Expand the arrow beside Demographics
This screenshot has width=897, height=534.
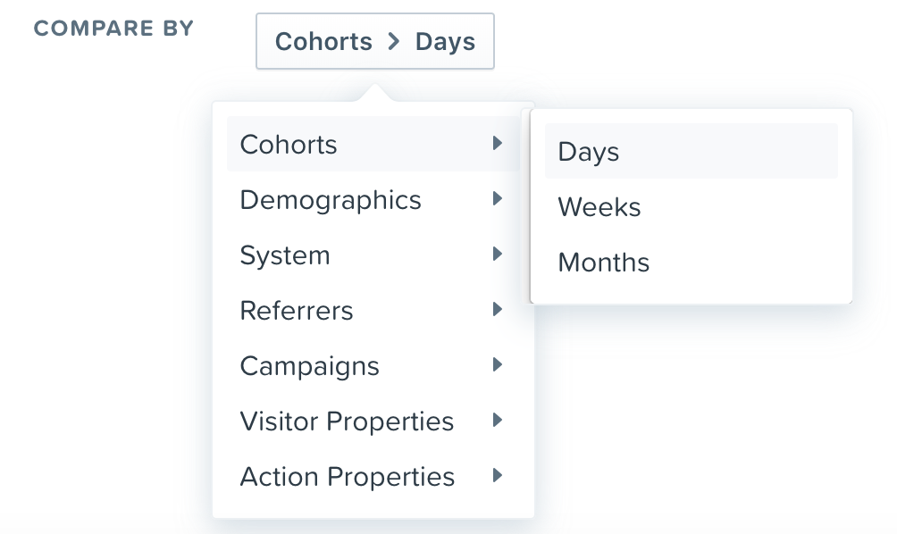point(498,199)
